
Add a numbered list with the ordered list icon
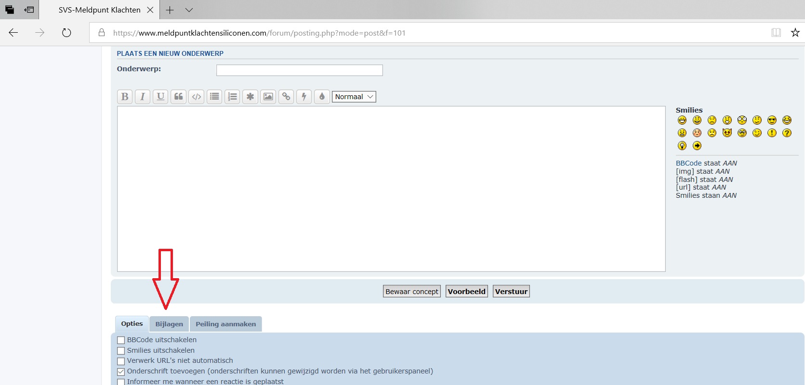232,97
